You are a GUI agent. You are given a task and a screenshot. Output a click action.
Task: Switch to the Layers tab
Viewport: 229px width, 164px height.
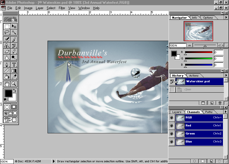177,112
